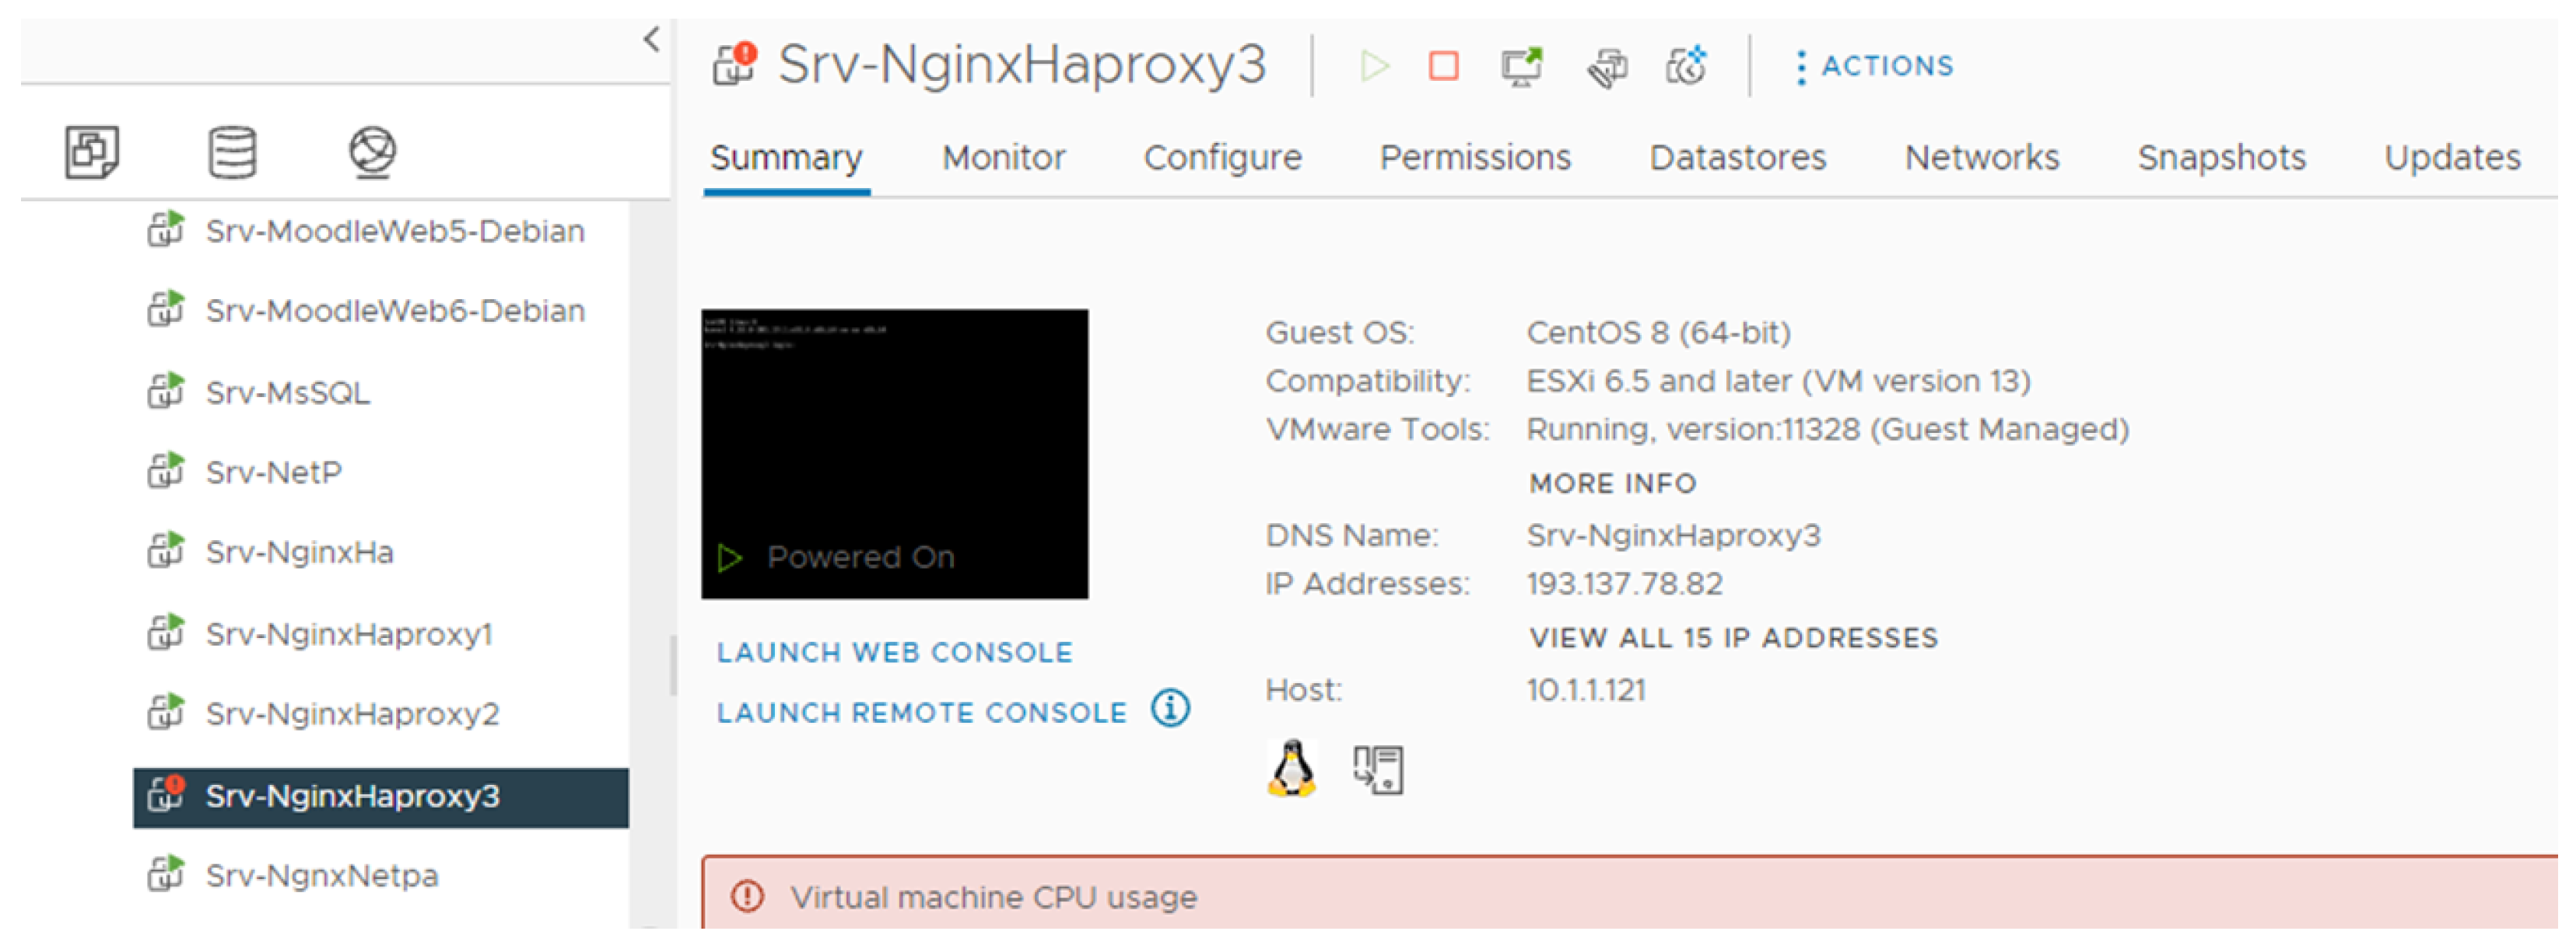Click the Power On play icon
Viewport: 2576px width, 945px height.
(x=1375, y=66)
